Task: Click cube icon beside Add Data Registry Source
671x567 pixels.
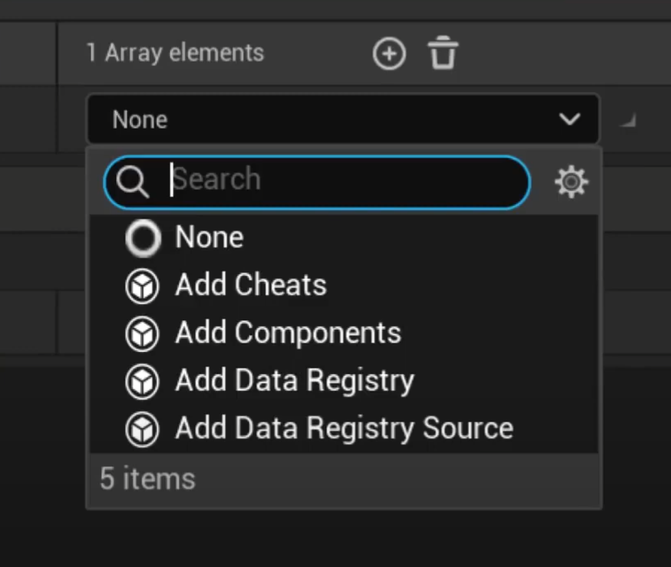Action: tap(143, 430)
